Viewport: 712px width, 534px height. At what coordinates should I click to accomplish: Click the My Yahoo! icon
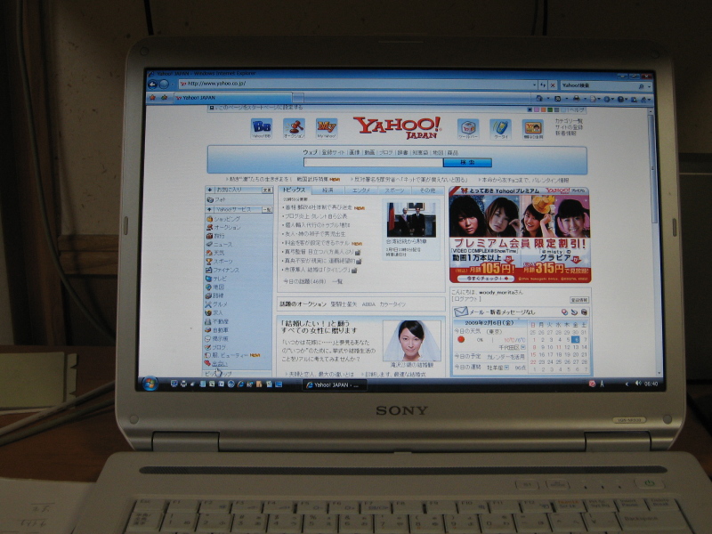pyautogui.click(x=326, y=128)
